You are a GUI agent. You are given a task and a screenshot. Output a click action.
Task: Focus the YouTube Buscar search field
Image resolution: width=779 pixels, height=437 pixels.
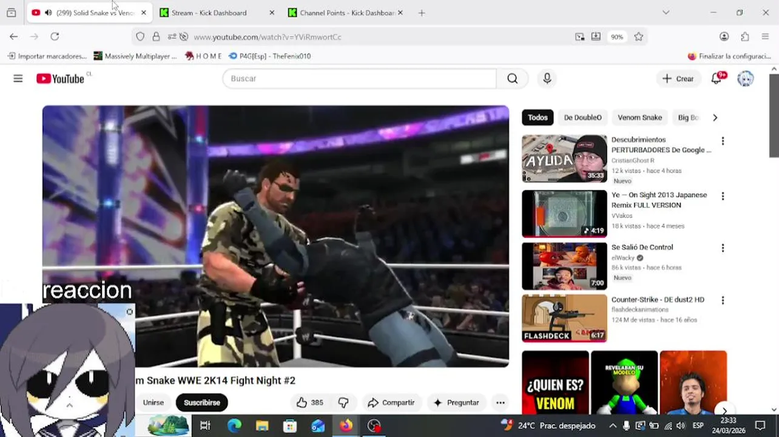(x=360, y=78)
